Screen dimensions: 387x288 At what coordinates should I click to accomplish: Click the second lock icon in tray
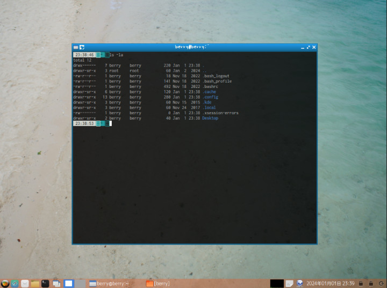click(x=371, y=283)
